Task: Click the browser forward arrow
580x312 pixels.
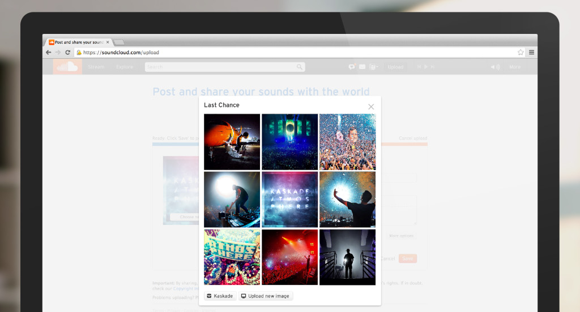Action: (x=58, y=53)
